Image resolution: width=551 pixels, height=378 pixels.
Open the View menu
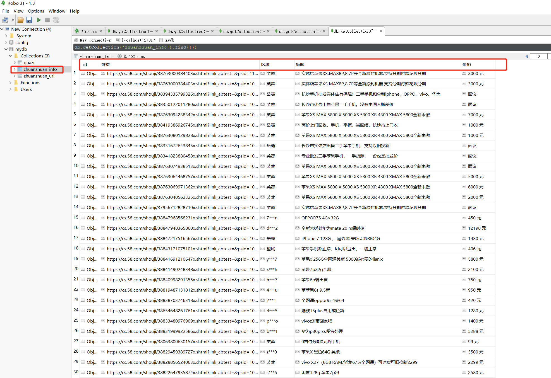point(18,11)
